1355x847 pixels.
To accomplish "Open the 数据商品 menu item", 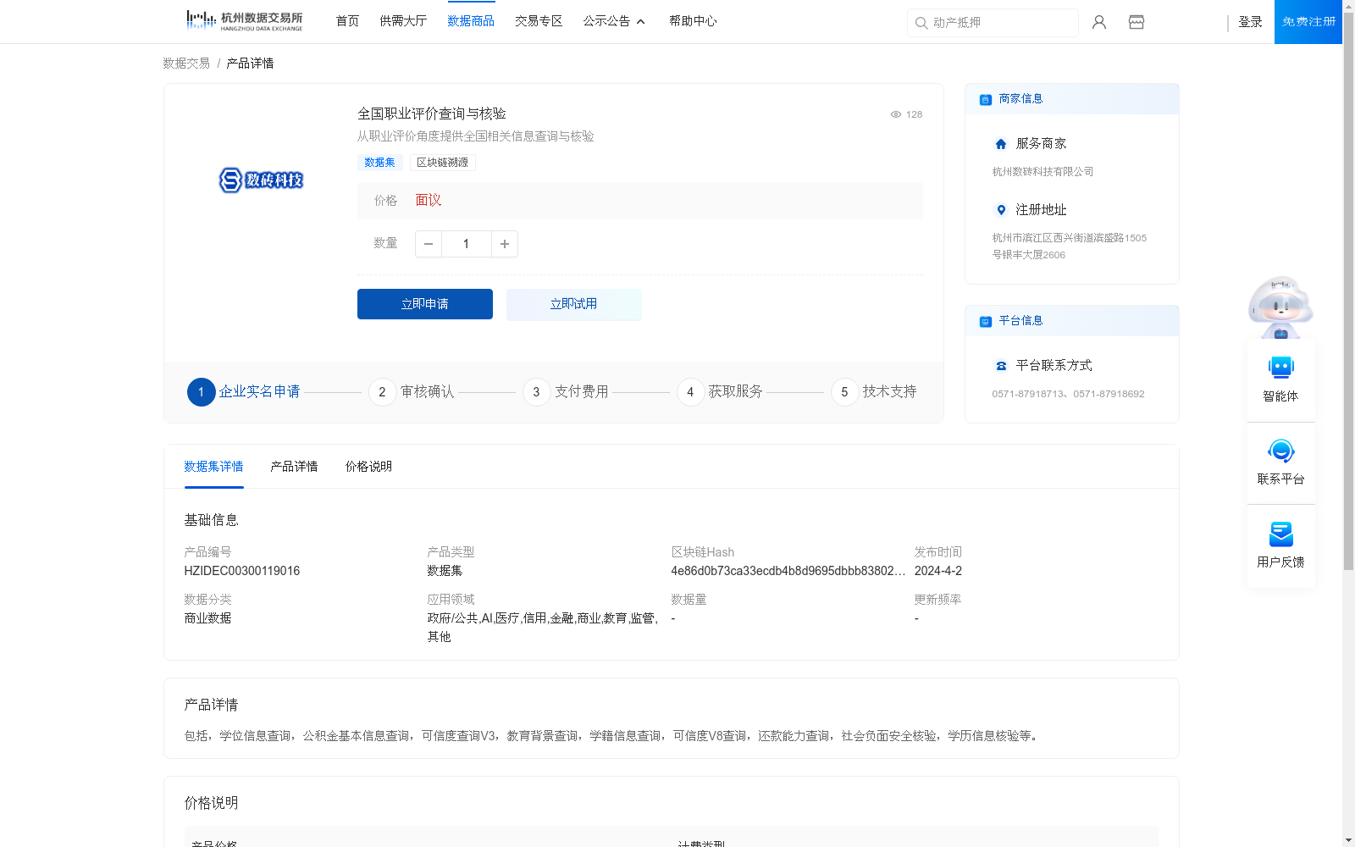I will (x=471, y=21).
